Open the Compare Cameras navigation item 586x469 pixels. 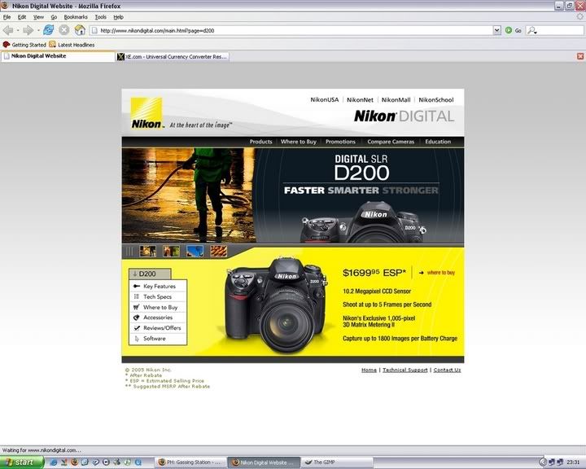391,142
